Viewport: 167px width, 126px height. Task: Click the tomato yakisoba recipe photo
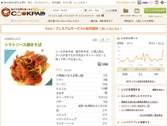pyautogui.click(x=28, y=67)
